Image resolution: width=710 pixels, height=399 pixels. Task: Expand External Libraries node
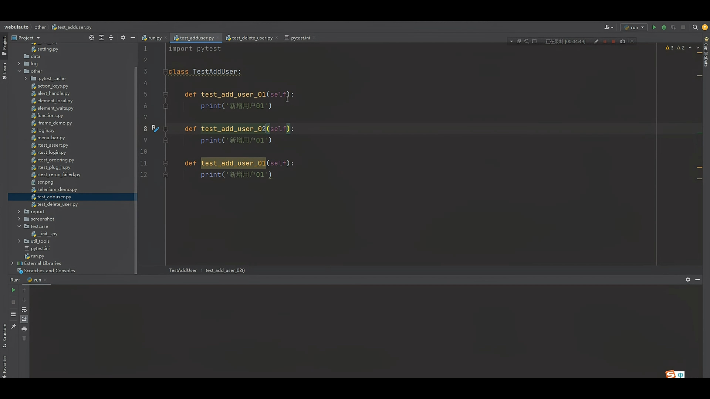pyautogui.click(x=13, y=263)
